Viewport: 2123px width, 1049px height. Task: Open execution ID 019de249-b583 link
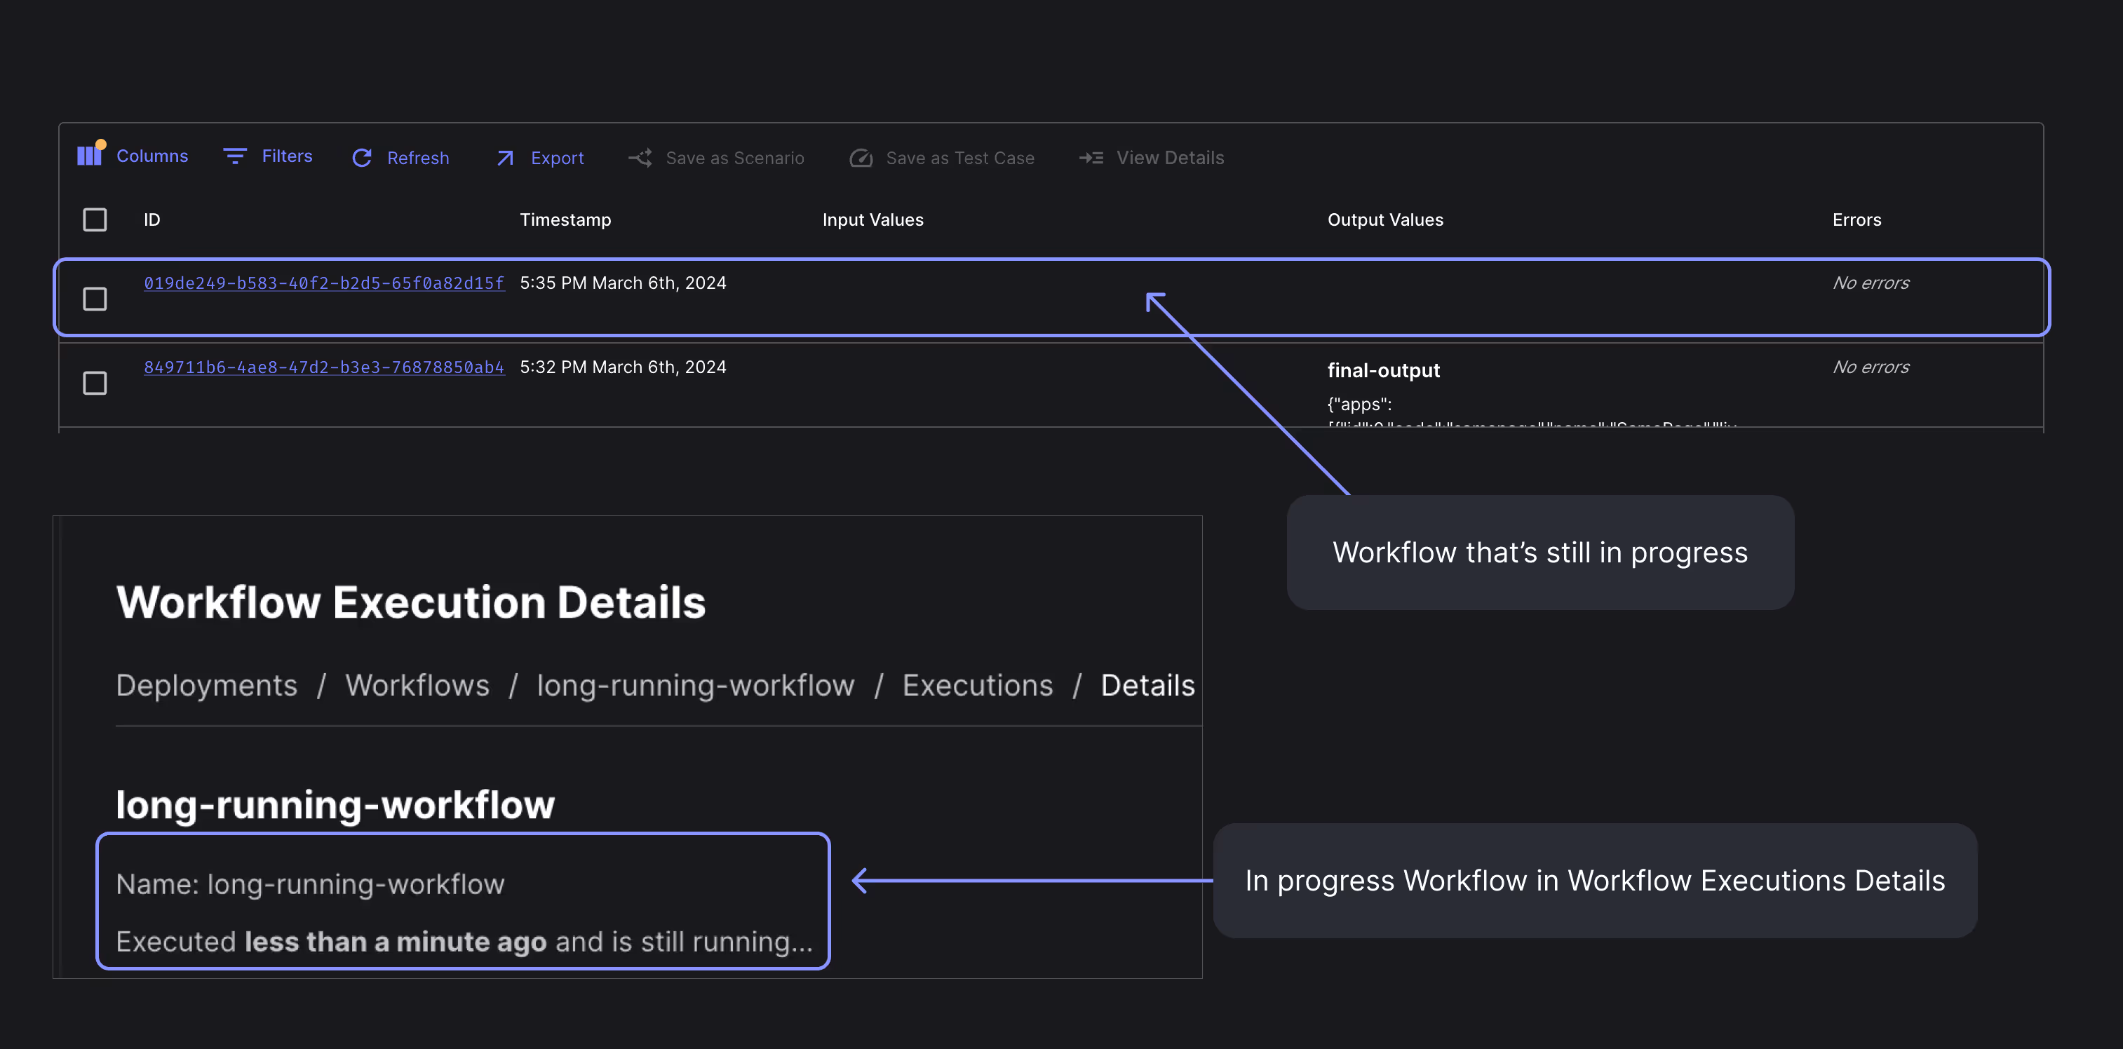pos(324,283)
